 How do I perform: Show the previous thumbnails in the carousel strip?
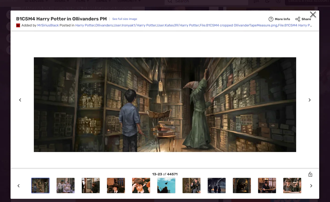point(19,186)
